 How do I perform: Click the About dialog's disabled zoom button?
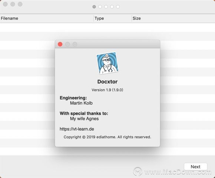(75, 44)
